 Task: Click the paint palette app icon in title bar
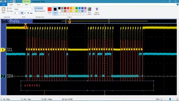coord(1,1)
